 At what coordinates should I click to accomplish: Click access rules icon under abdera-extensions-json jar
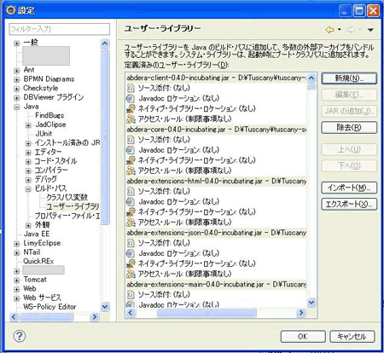131,274
